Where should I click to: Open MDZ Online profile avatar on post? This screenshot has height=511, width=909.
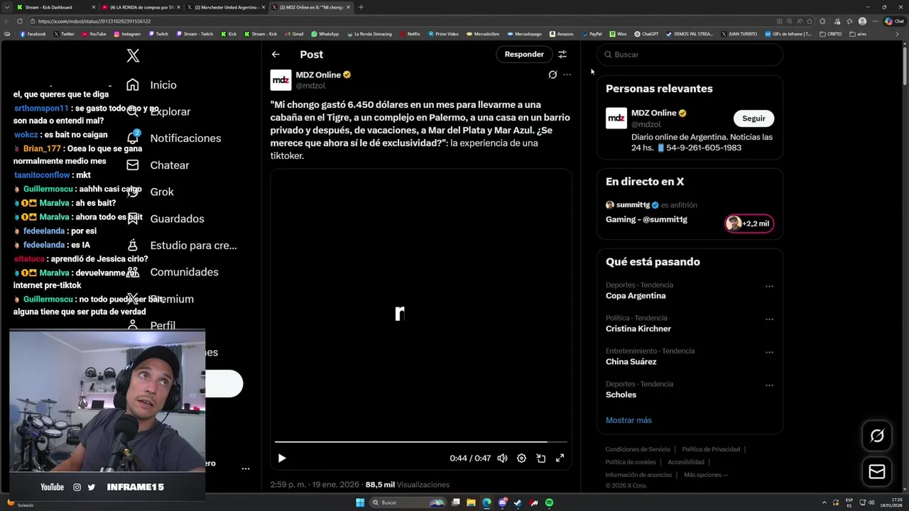click(x=281, y=80)
